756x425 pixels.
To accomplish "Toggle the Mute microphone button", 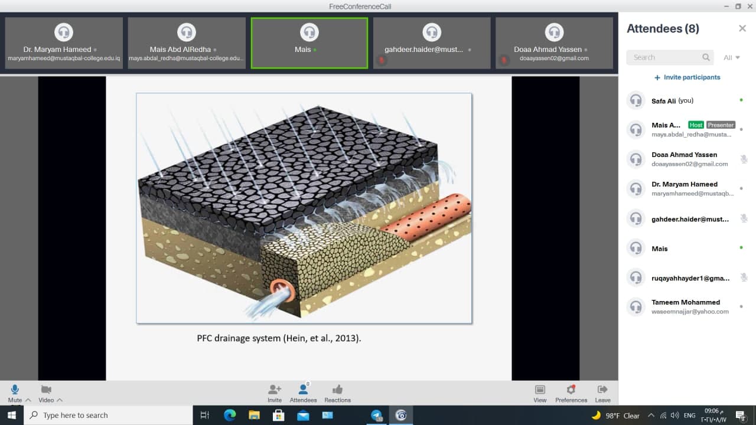I will point(15,390).
